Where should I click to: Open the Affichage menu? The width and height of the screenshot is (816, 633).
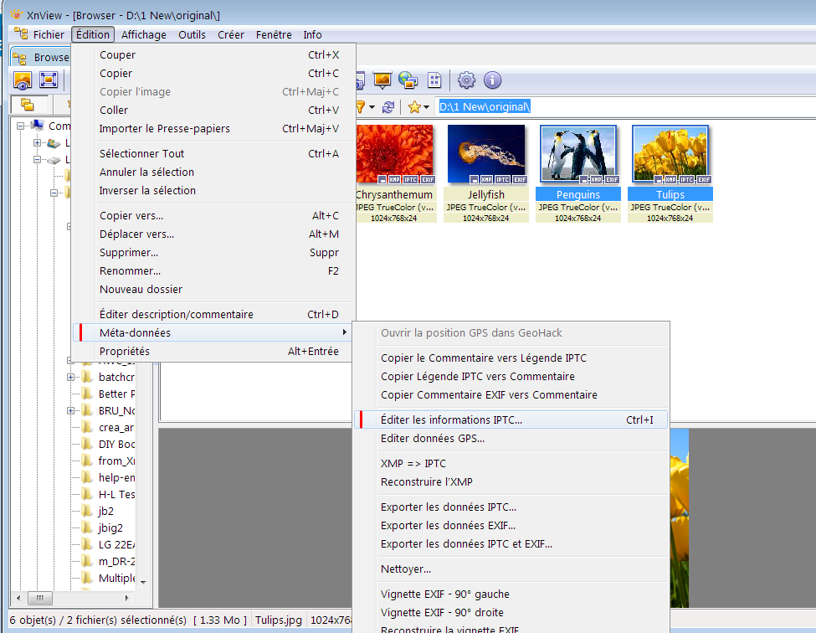(143, 35)
